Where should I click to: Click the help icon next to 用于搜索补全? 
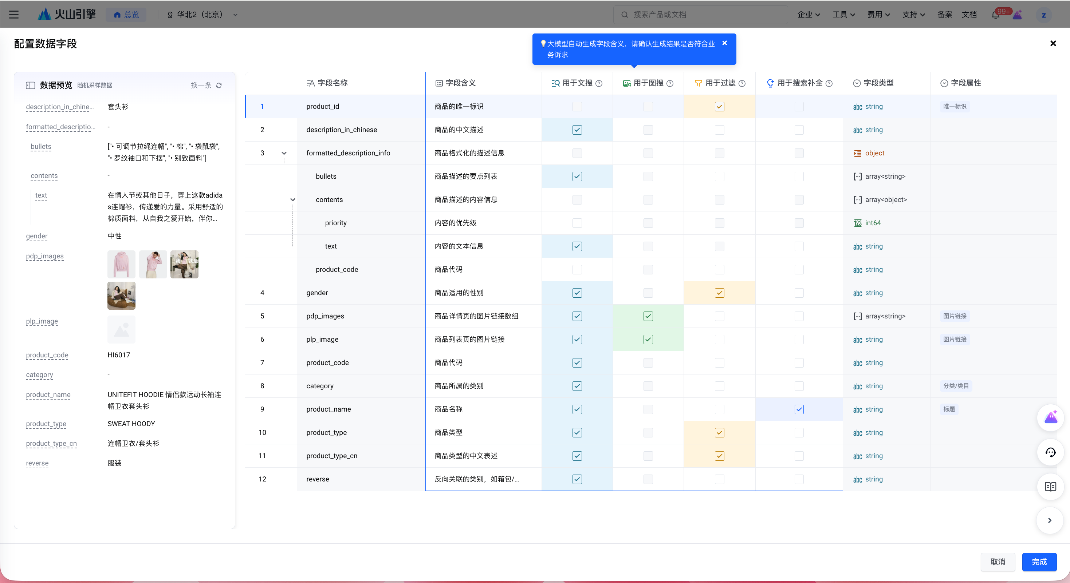coord(829,83)
